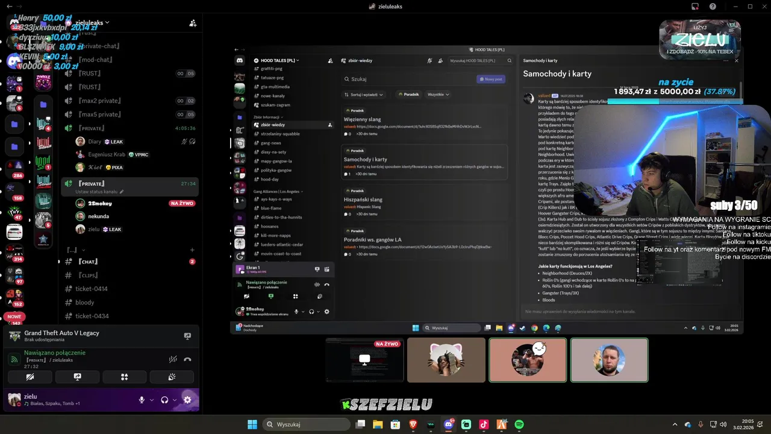The height and width of the screenshot is (434, 771).
Task: Open Windows Start menu
Action: point(252,424)
